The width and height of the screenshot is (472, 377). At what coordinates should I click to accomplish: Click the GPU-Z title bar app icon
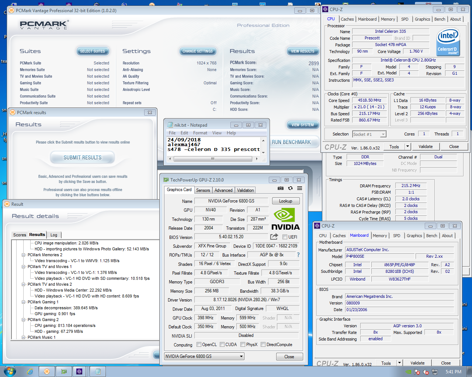(166, 180)
